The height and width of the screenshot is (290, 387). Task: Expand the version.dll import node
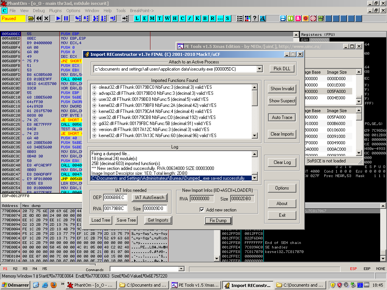point(94,130)
